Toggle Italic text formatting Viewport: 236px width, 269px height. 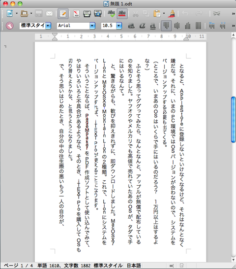tap(142, 26)
